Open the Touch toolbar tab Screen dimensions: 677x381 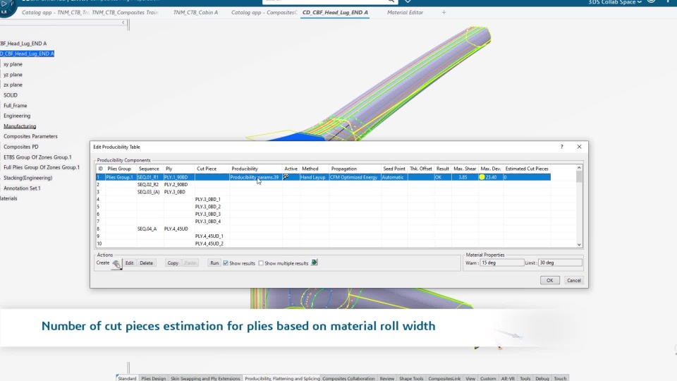(560, 378)
